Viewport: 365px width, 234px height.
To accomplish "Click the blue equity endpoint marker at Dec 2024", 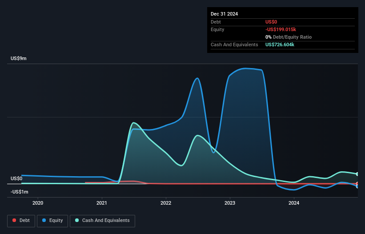I will point(357,186).
